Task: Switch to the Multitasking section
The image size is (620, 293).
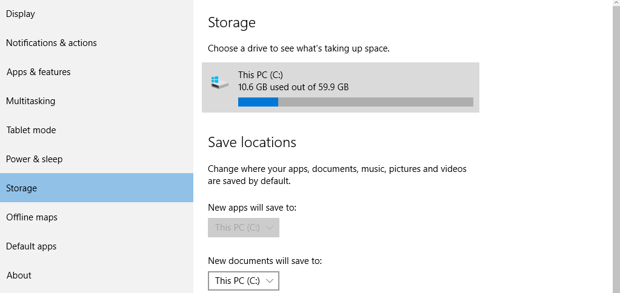Action: (x=30, y=101)
